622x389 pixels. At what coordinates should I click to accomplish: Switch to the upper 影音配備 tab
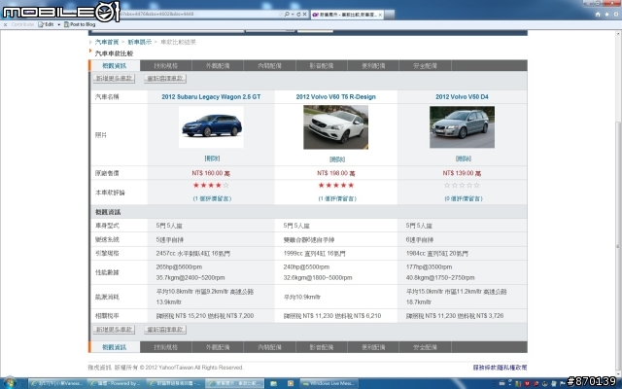(x=322, y=65)
